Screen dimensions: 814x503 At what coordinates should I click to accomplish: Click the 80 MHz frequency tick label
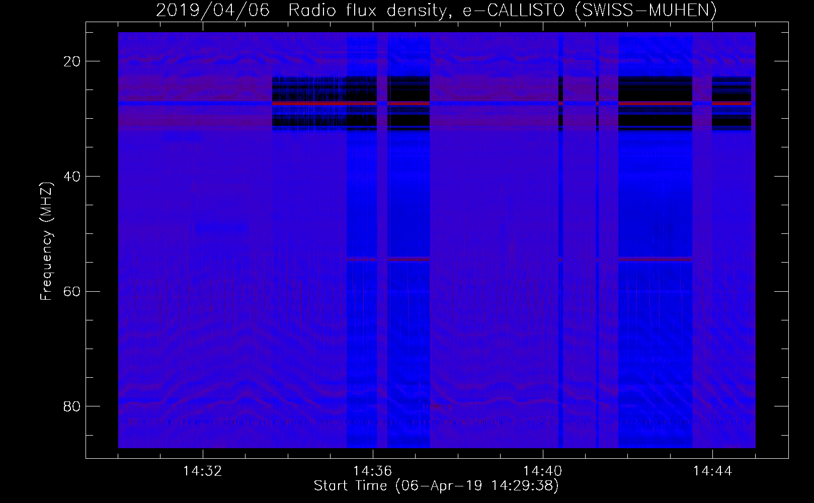(x=72, y=406)
